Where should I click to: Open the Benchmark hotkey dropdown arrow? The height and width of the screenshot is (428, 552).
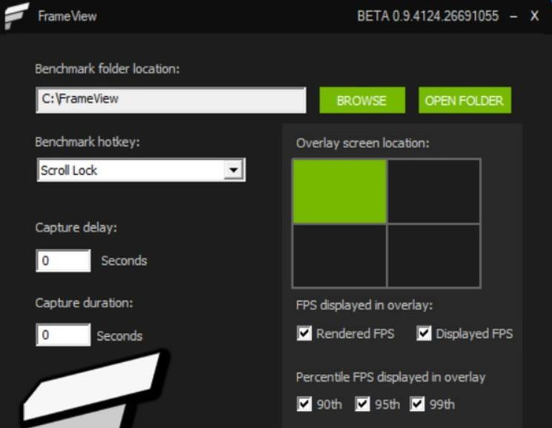point(233,170)
